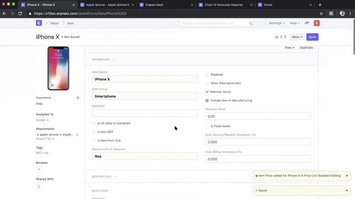Click the avatar icon beside Settings
This screenshot has height=199, width=355.
[264, 23]
